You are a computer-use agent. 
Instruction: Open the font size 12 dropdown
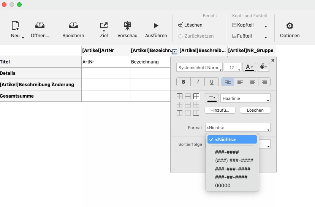233,68
